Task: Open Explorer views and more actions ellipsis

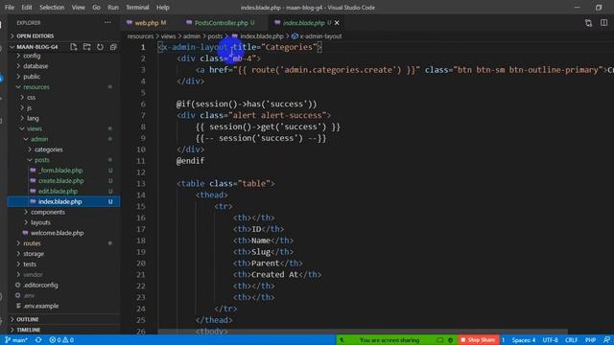Action: point(107,23)
